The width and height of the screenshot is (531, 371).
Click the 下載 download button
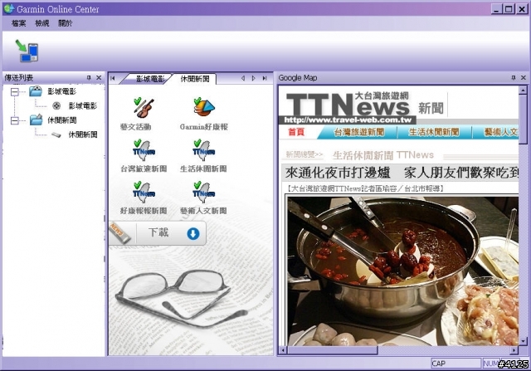tap(158, 233)
